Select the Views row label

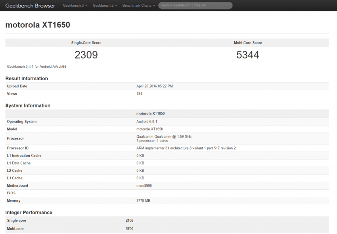click(12, 94)
